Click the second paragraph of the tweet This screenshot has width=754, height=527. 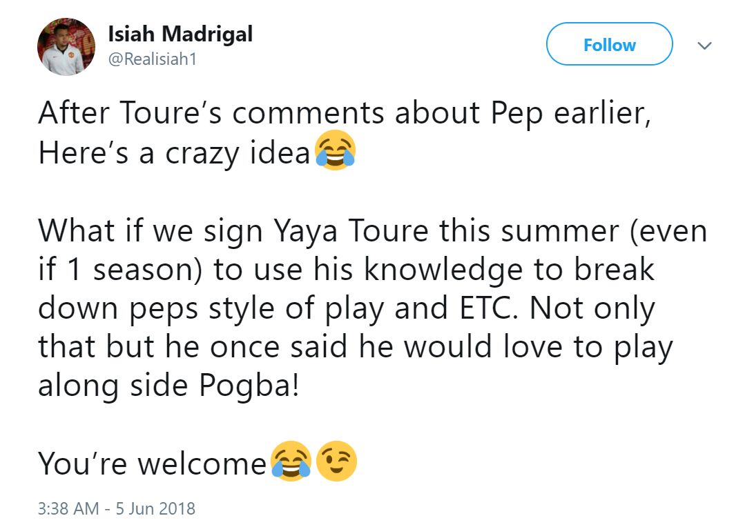pyautogui.click(x=345, y=308)
